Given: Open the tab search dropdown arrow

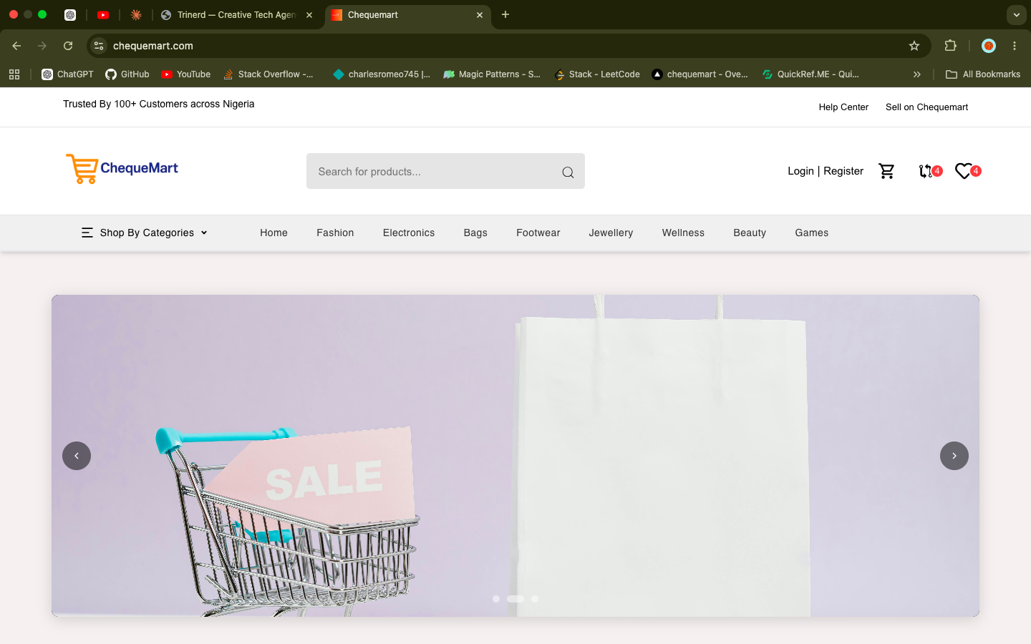Looking at the screenshot, I should (1016, 14).
